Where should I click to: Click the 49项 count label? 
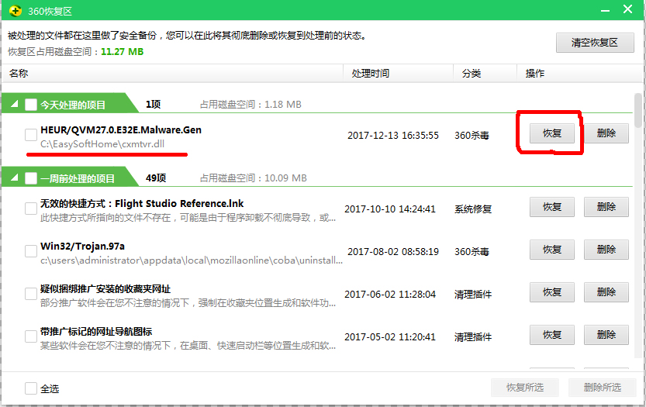point(156,178)
